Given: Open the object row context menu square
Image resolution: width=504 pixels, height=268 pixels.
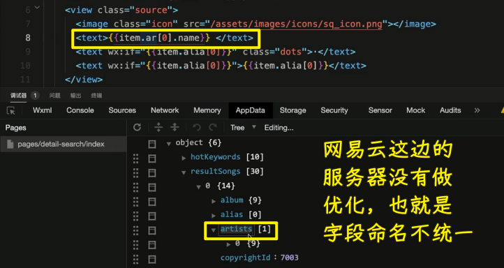Looking at the screenshot, I should coord(151,144).
